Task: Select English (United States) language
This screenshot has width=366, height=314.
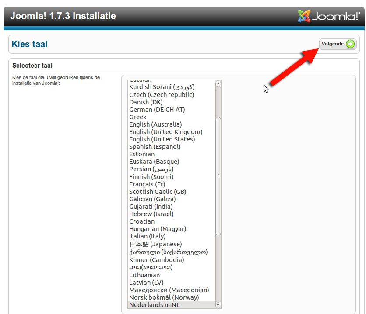Action: tap(172, 139)
